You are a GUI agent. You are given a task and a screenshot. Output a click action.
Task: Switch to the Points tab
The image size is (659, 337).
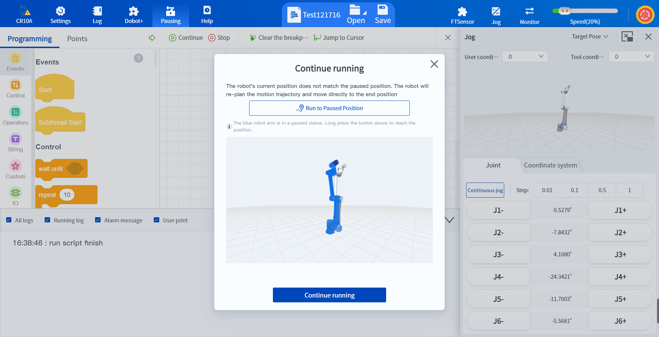[77, 39]
